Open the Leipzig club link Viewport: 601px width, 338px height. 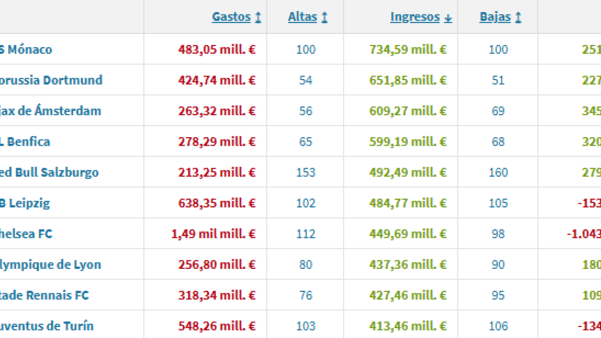click(25, 203)
